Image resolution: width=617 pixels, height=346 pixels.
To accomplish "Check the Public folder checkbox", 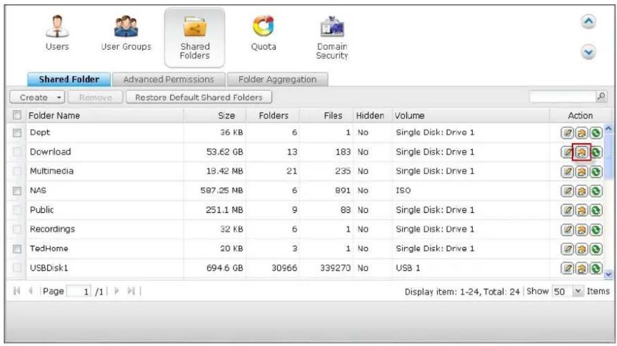I will (17, 210).
